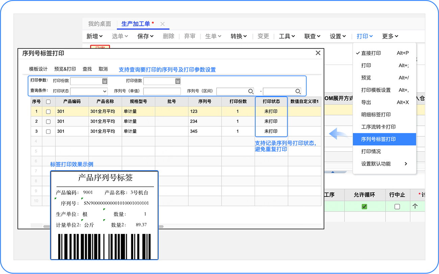439x274 pixels.
Task: Click the 模板设计 button
Action: (38, 69)
